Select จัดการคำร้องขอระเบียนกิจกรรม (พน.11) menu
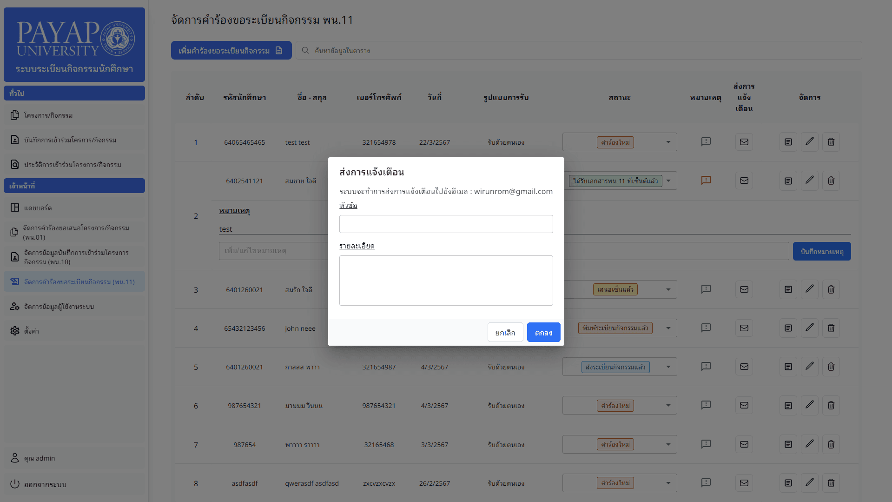892x502 pixels. [74, 281]
